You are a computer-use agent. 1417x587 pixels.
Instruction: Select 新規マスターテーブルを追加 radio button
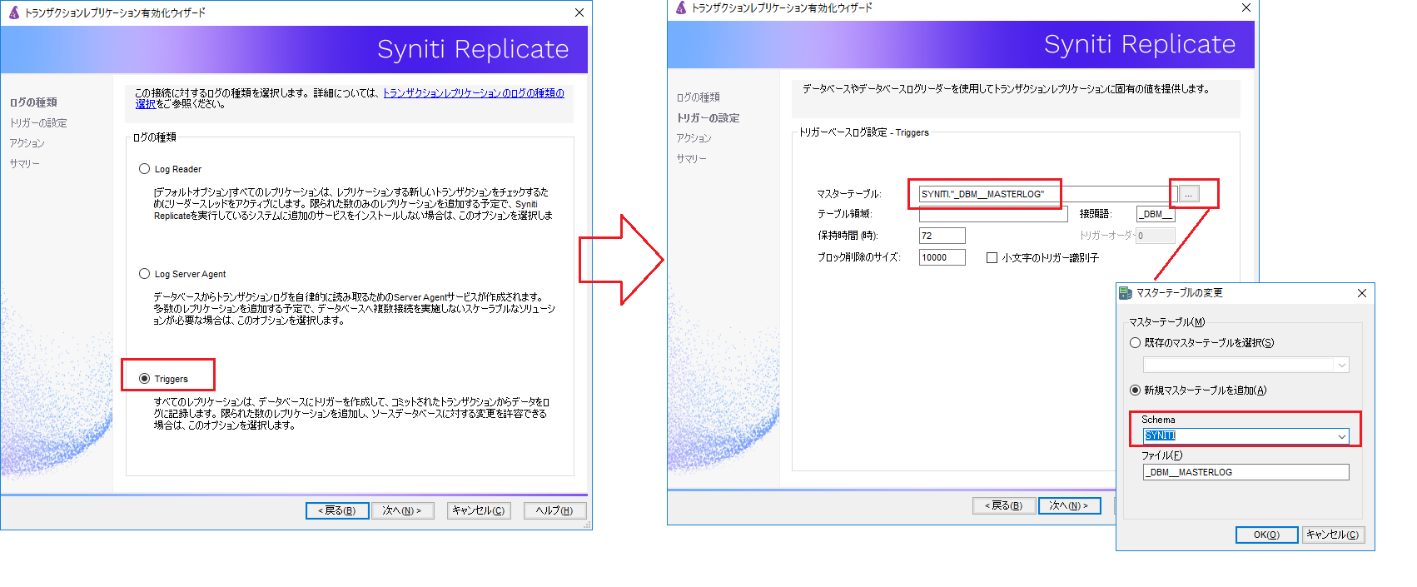(1135, 391)
